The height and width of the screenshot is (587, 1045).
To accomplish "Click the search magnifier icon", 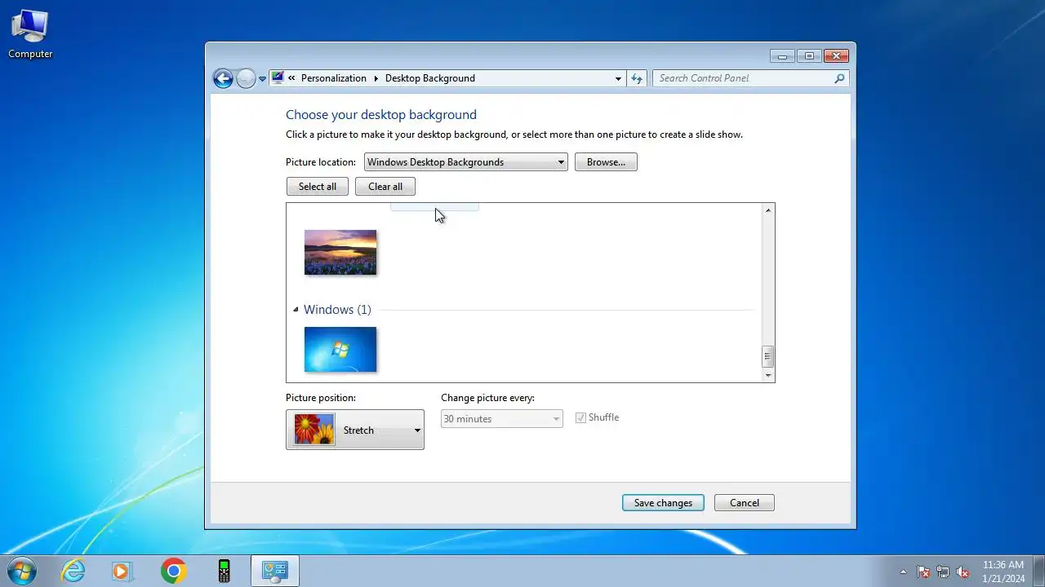I will click(x=839, y=78).
